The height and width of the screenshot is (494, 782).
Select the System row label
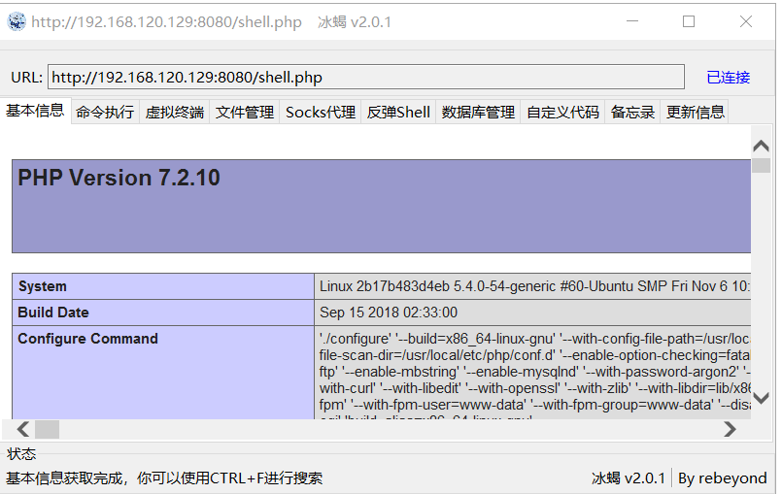pyautogui.click(x=43, y=286)
